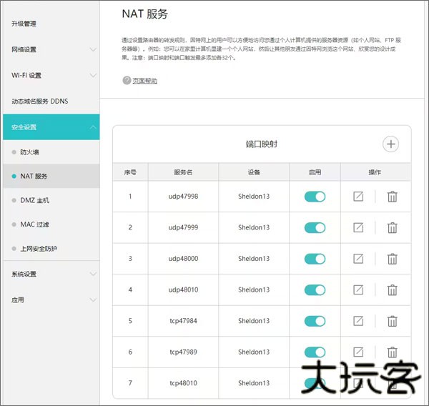Viewport: 429px width, 406px height.
Task: Toggle off the udp48000 mapping
Action: coord(315,259)
